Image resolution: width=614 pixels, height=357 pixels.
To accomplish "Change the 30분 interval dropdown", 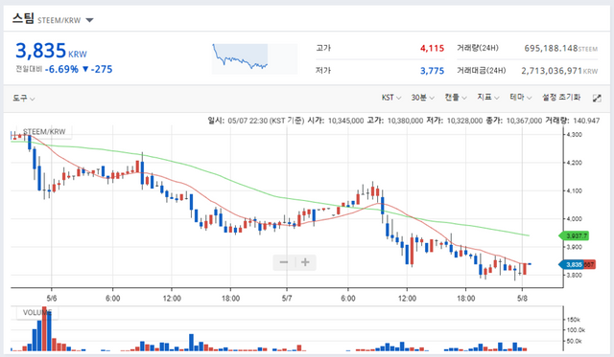I will pyautogui.click(x=422, y=98).
